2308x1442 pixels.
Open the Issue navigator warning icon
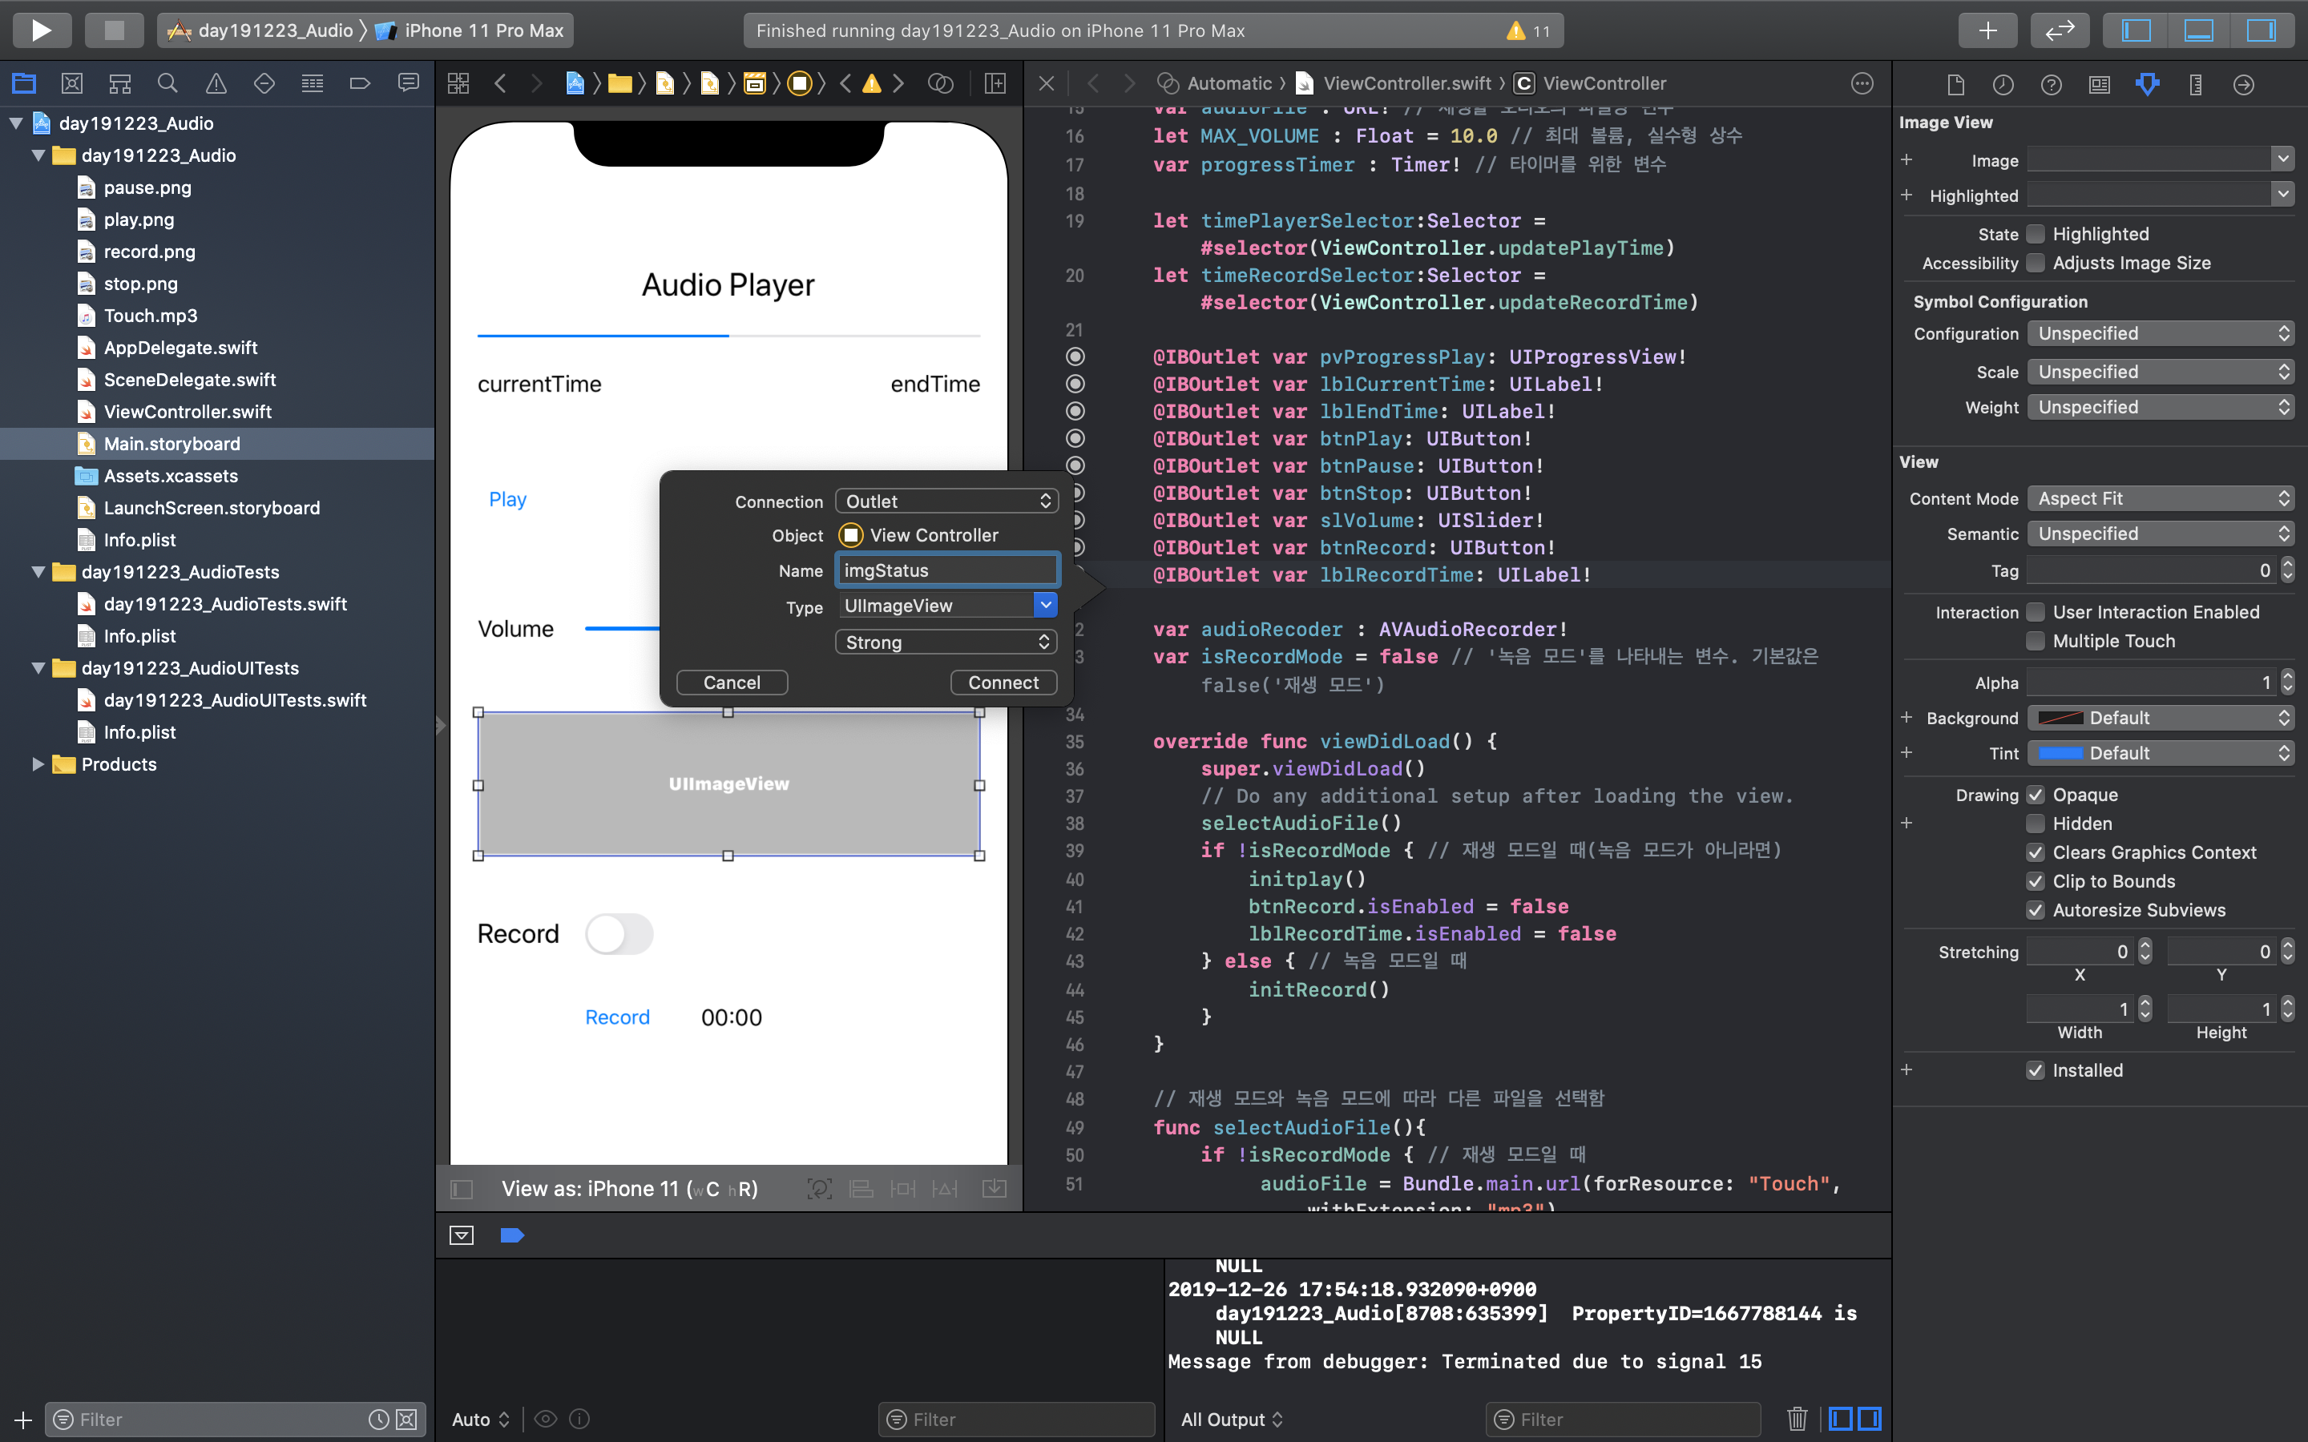[216, 84]
